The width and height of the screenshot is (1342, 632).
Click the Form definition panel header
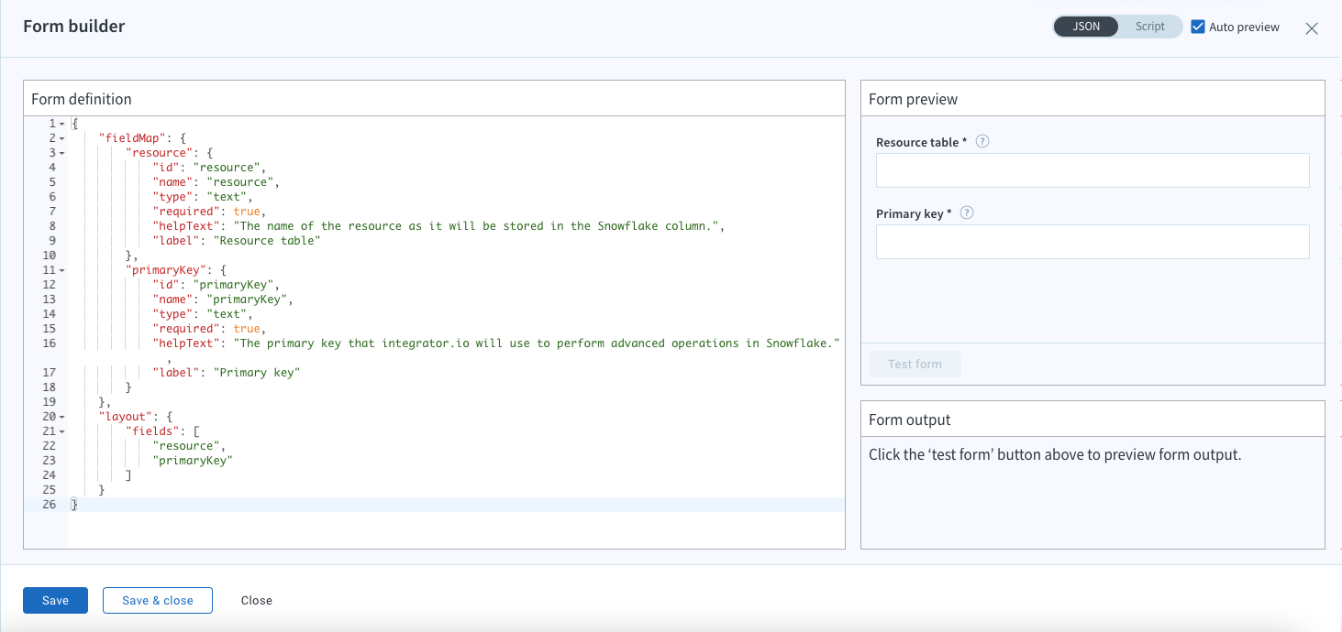point(434,99)
